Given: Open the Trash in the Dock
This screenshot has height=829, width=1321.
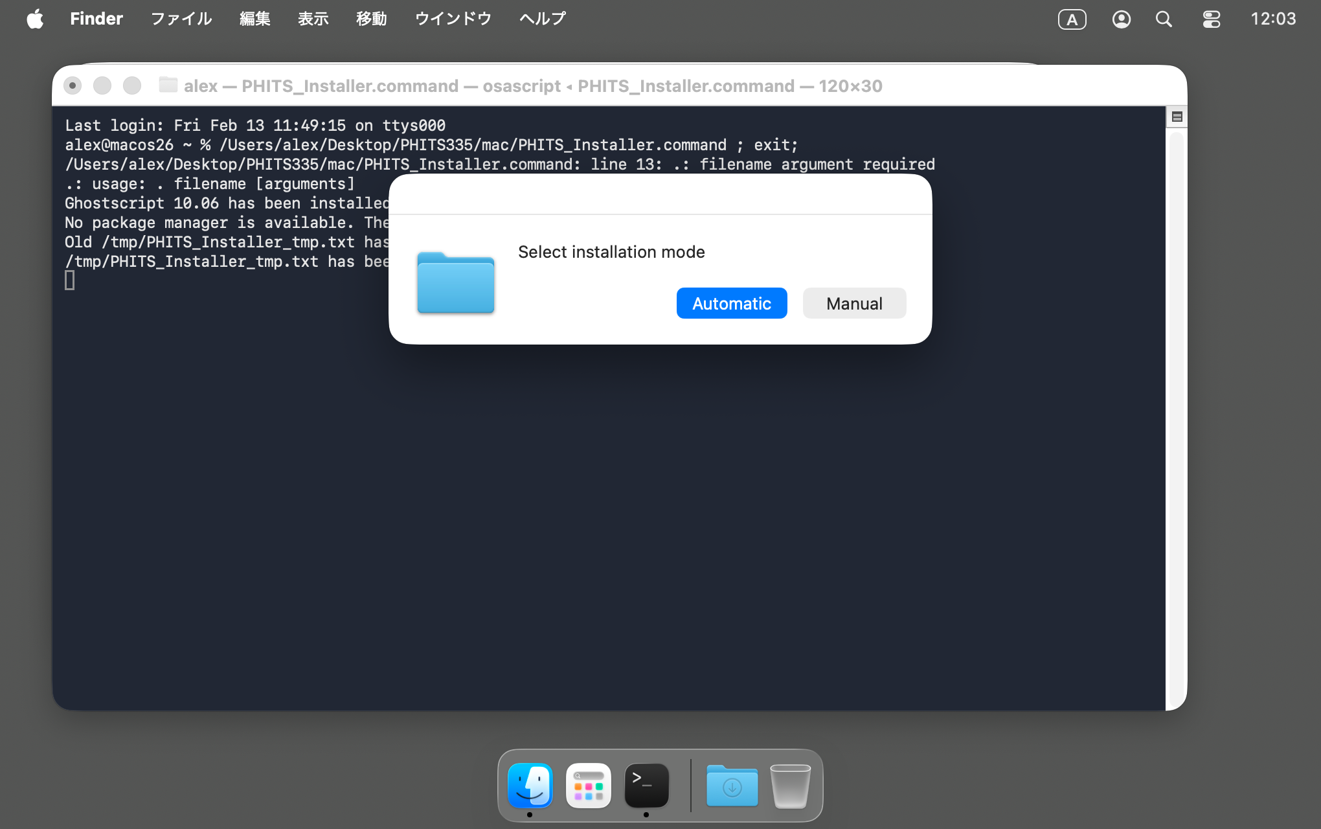Looking at the screenshot, I should click(x=790, y=786).
